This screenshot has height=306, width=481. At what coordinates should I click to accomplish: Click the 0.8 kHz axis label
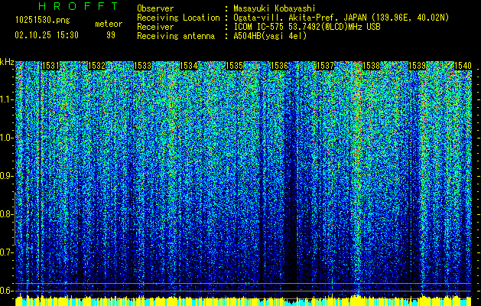[7, 214]
